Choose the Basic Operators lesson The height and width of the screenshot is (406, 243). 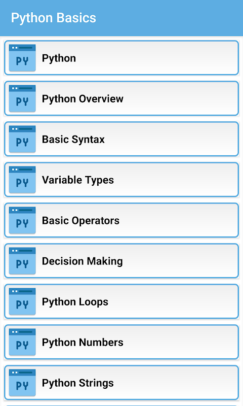coord(121,220)
